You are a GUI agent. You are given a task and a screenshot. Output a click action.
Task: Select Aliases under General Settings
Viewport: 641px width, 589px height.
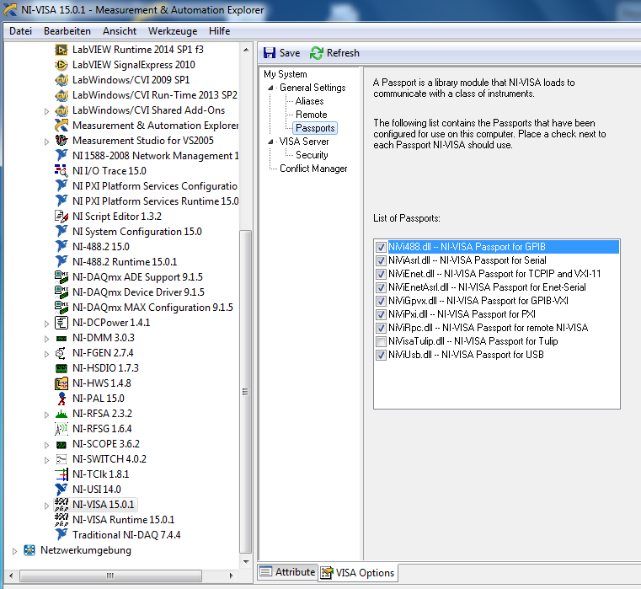coord(309,101)
